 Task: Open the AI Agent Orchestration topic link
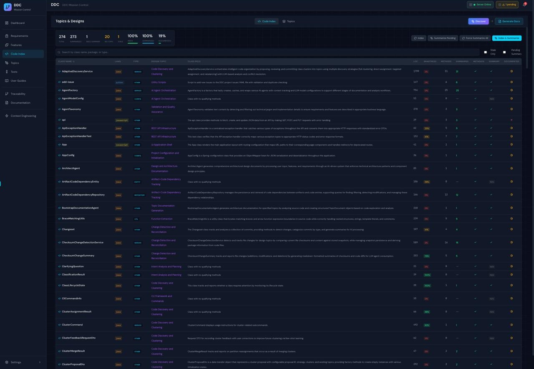pyautogui.click(x=163, y=90)
